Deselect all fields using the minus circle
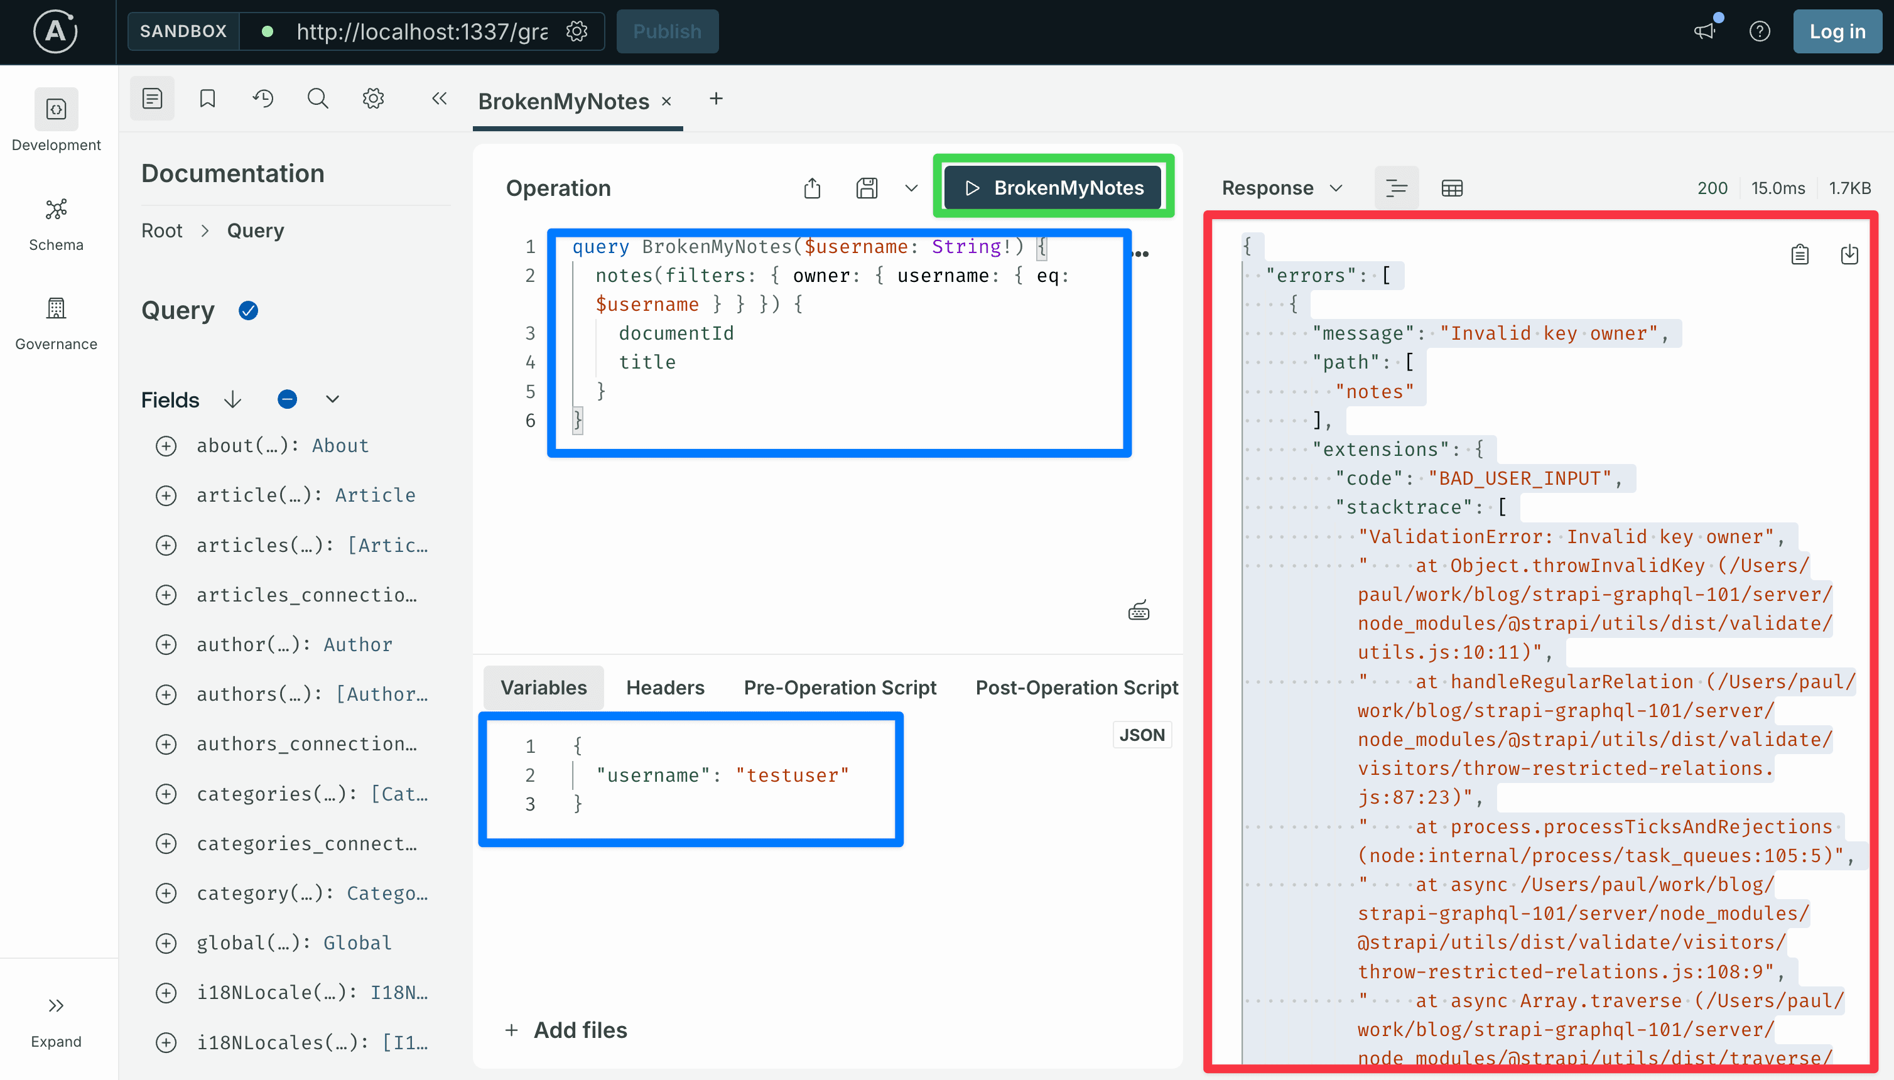Viewport: 1894px width, 1080px height. click(287, 400)
